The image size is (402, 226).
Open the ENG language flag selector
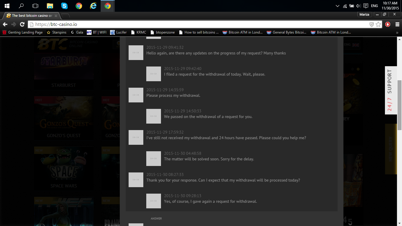tap(352, 44)
